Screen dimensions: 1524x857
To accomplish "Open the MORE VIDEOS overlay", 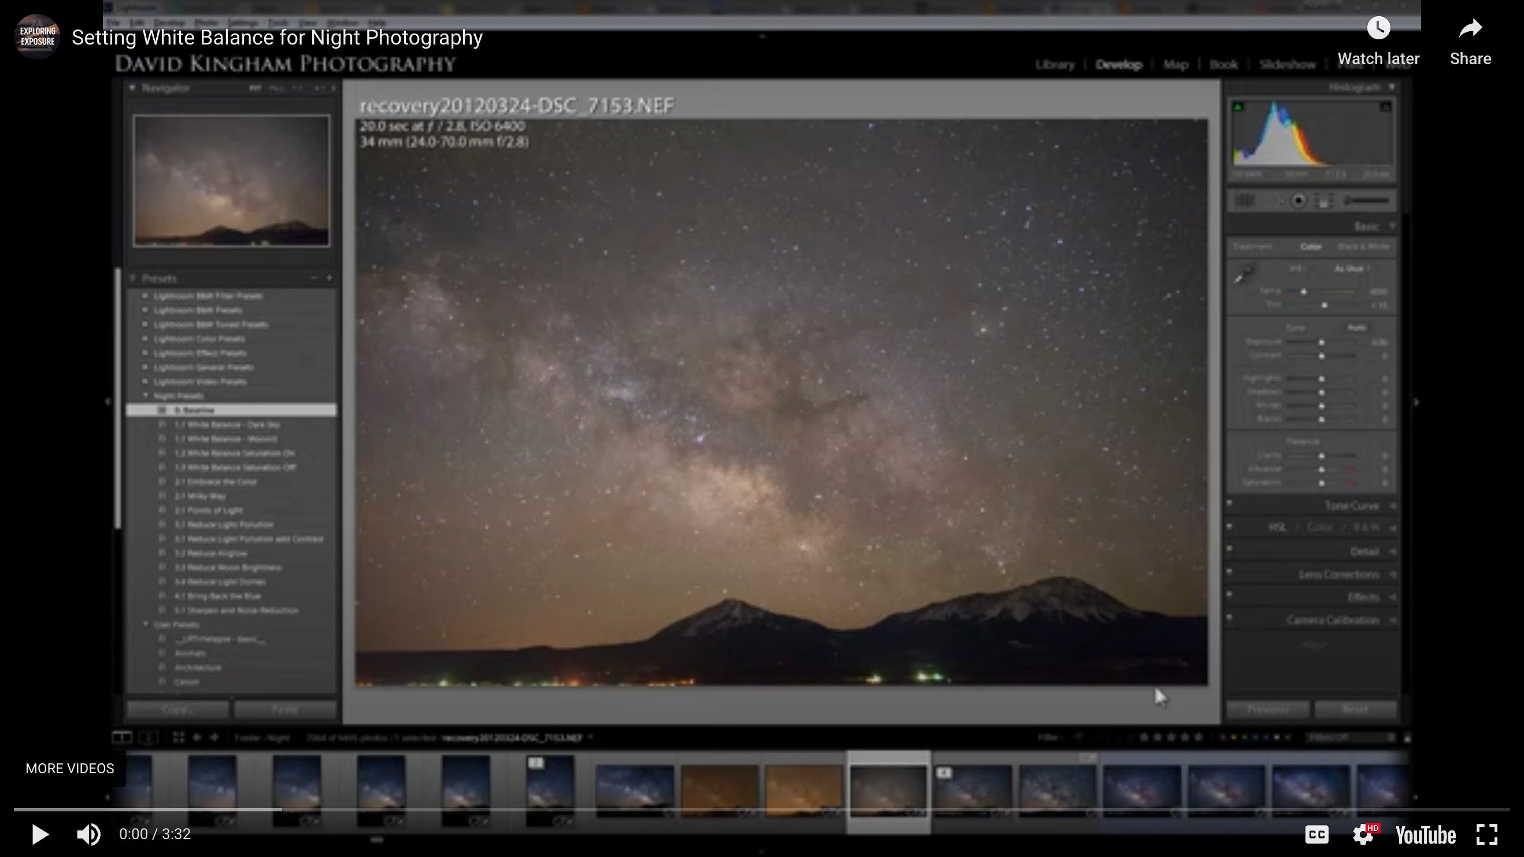I will click(69, 768).
